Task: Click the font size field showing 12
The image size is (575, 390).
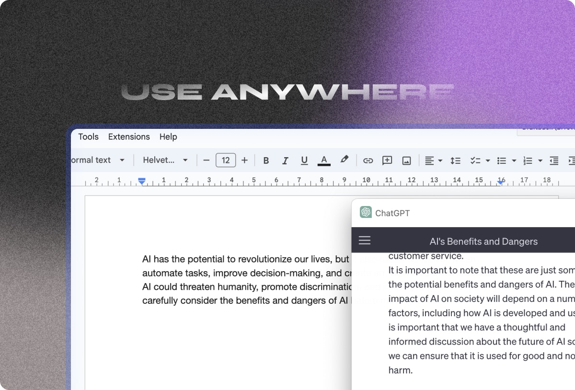Action: click(226, 160)
